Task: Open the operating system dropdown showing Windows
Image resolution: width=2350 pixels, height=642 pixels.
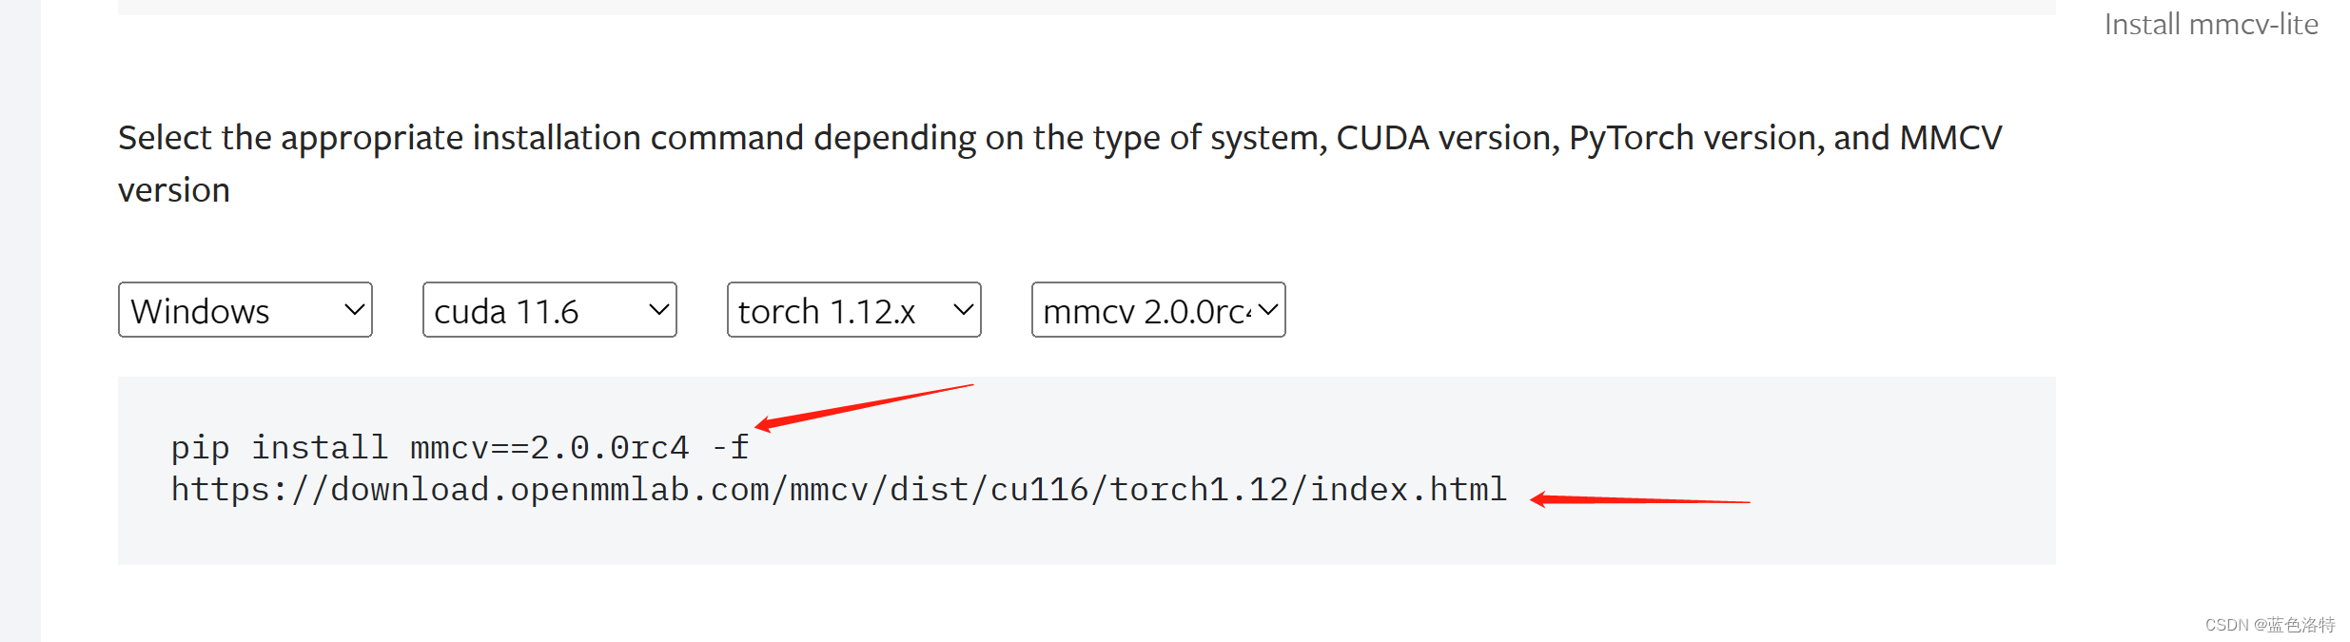Action: 245,310
